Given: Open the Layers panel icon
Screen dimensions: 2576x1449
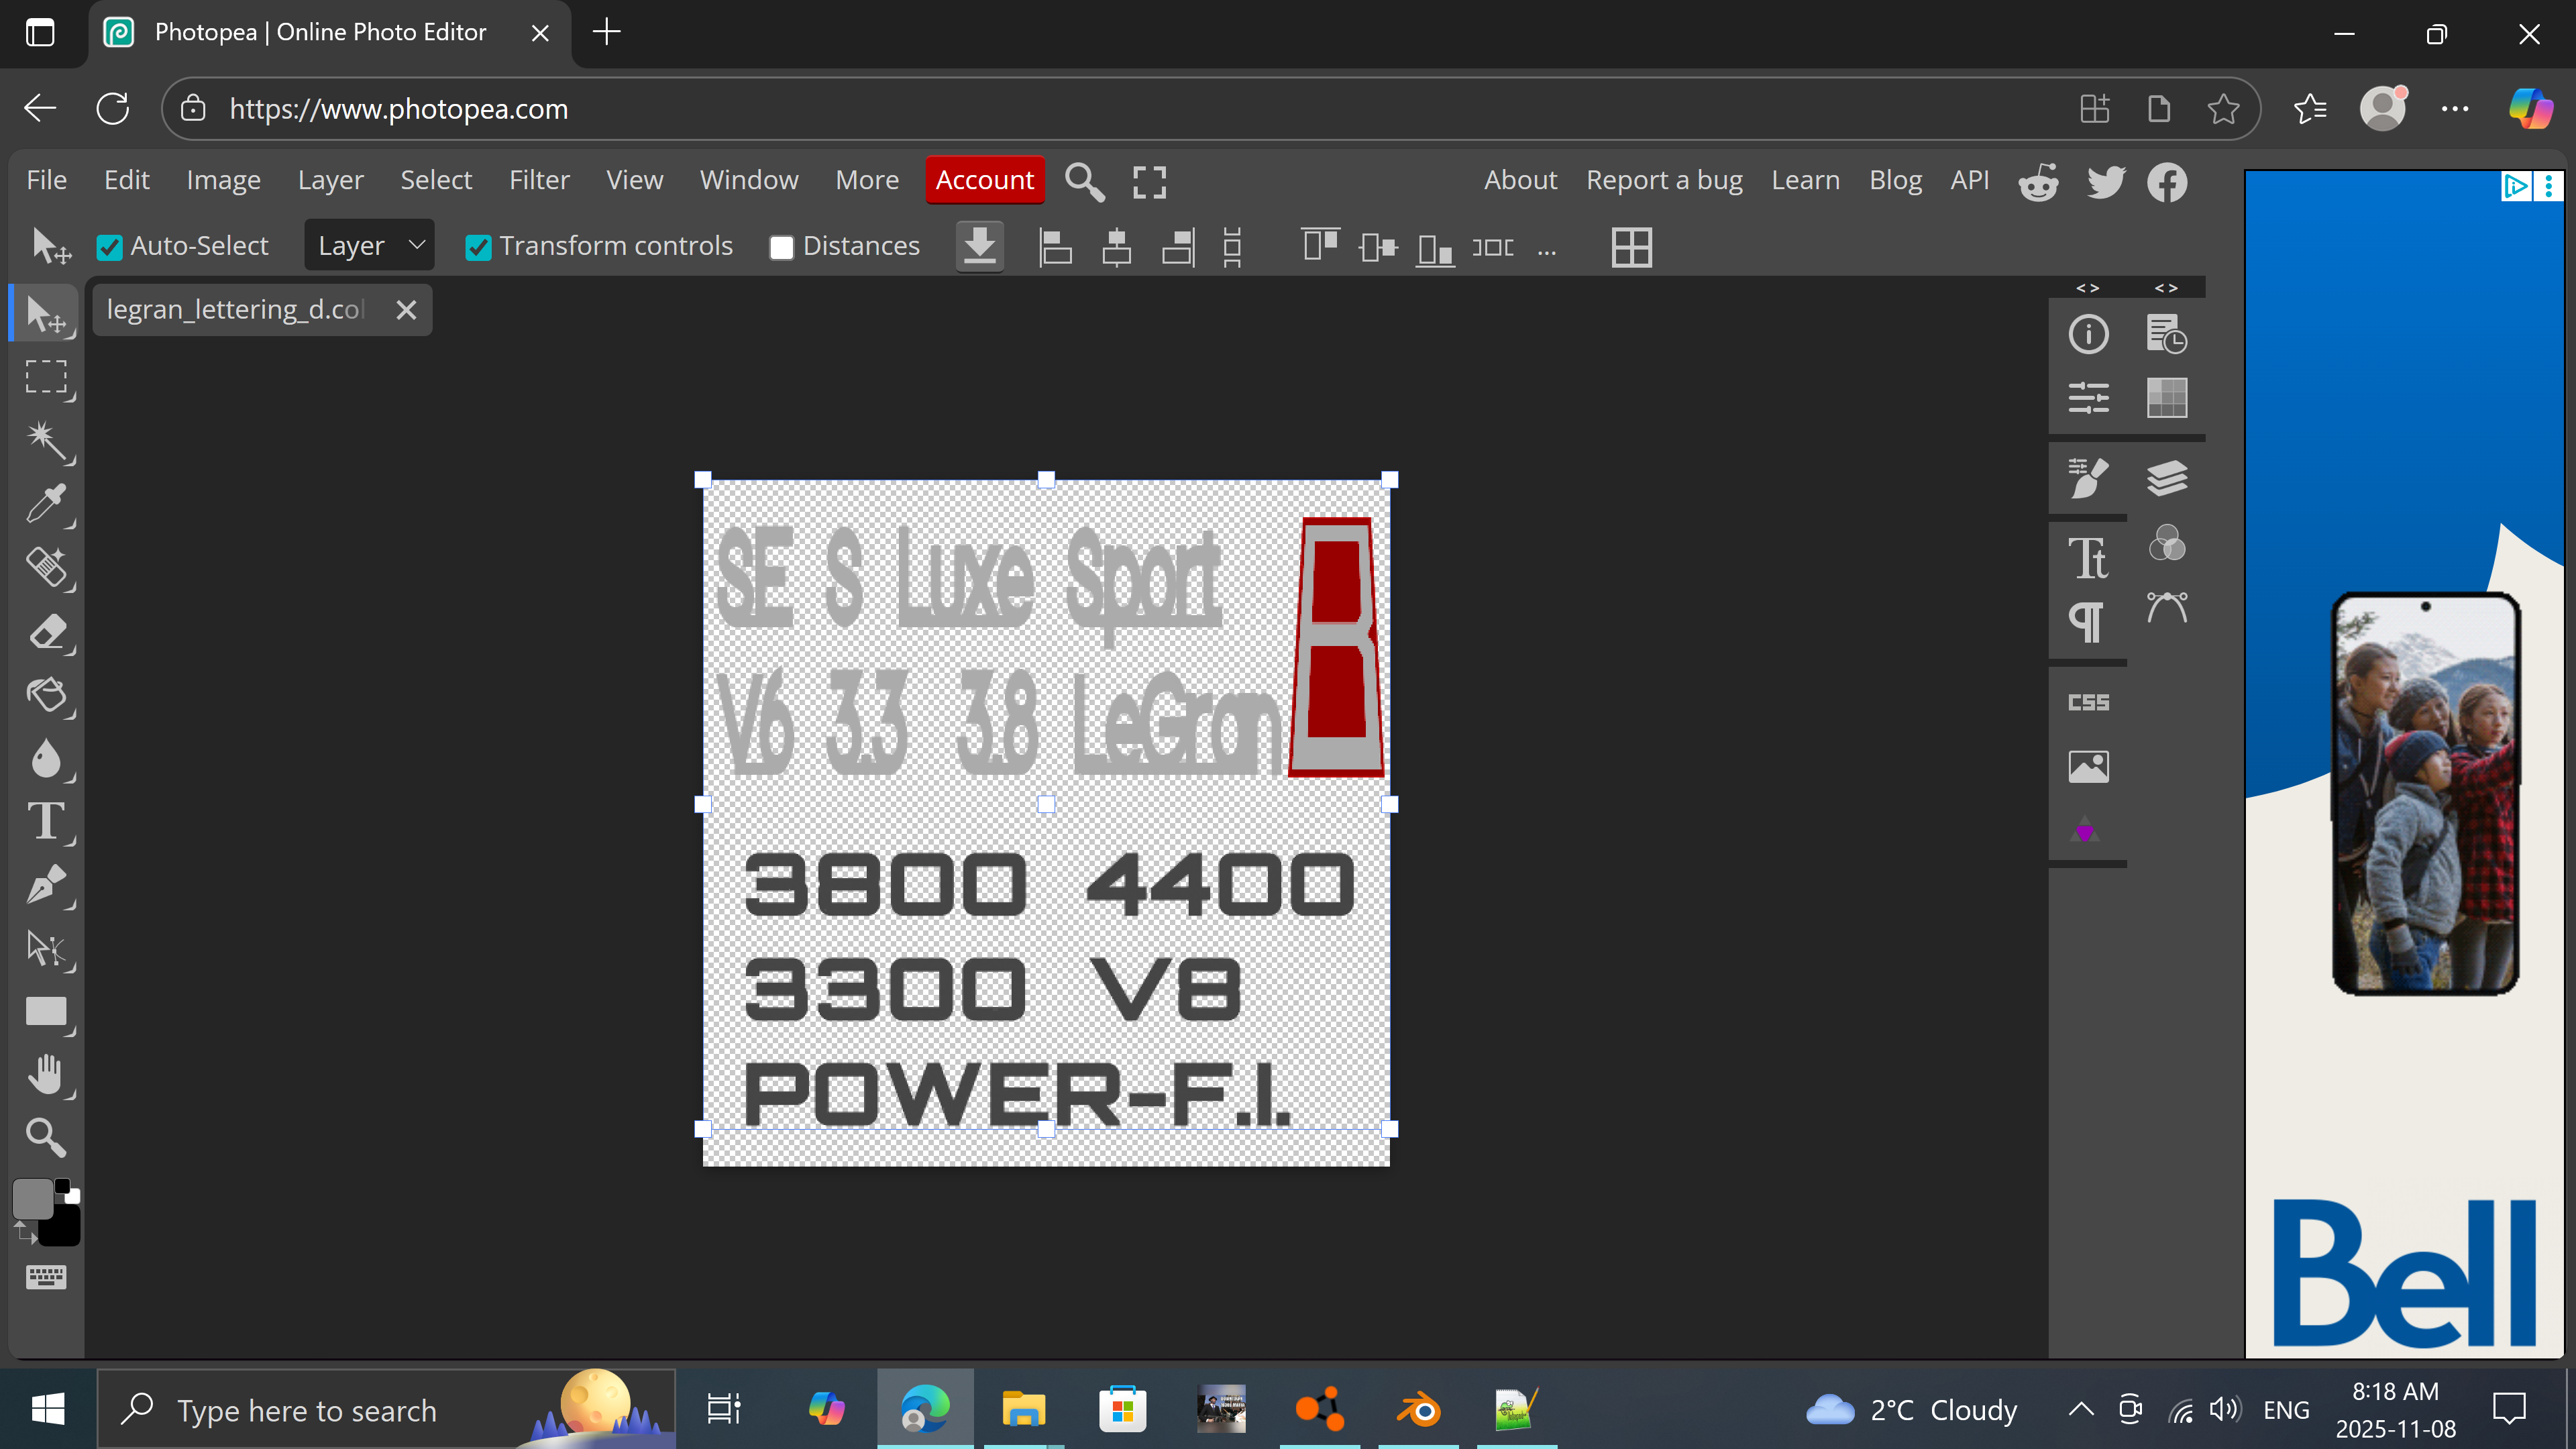Looking at the screenshot, I should click(2166, 478).
